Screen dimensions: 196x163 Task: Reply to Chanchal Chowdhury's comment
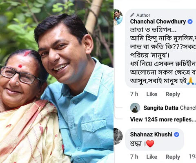[173, 94]
